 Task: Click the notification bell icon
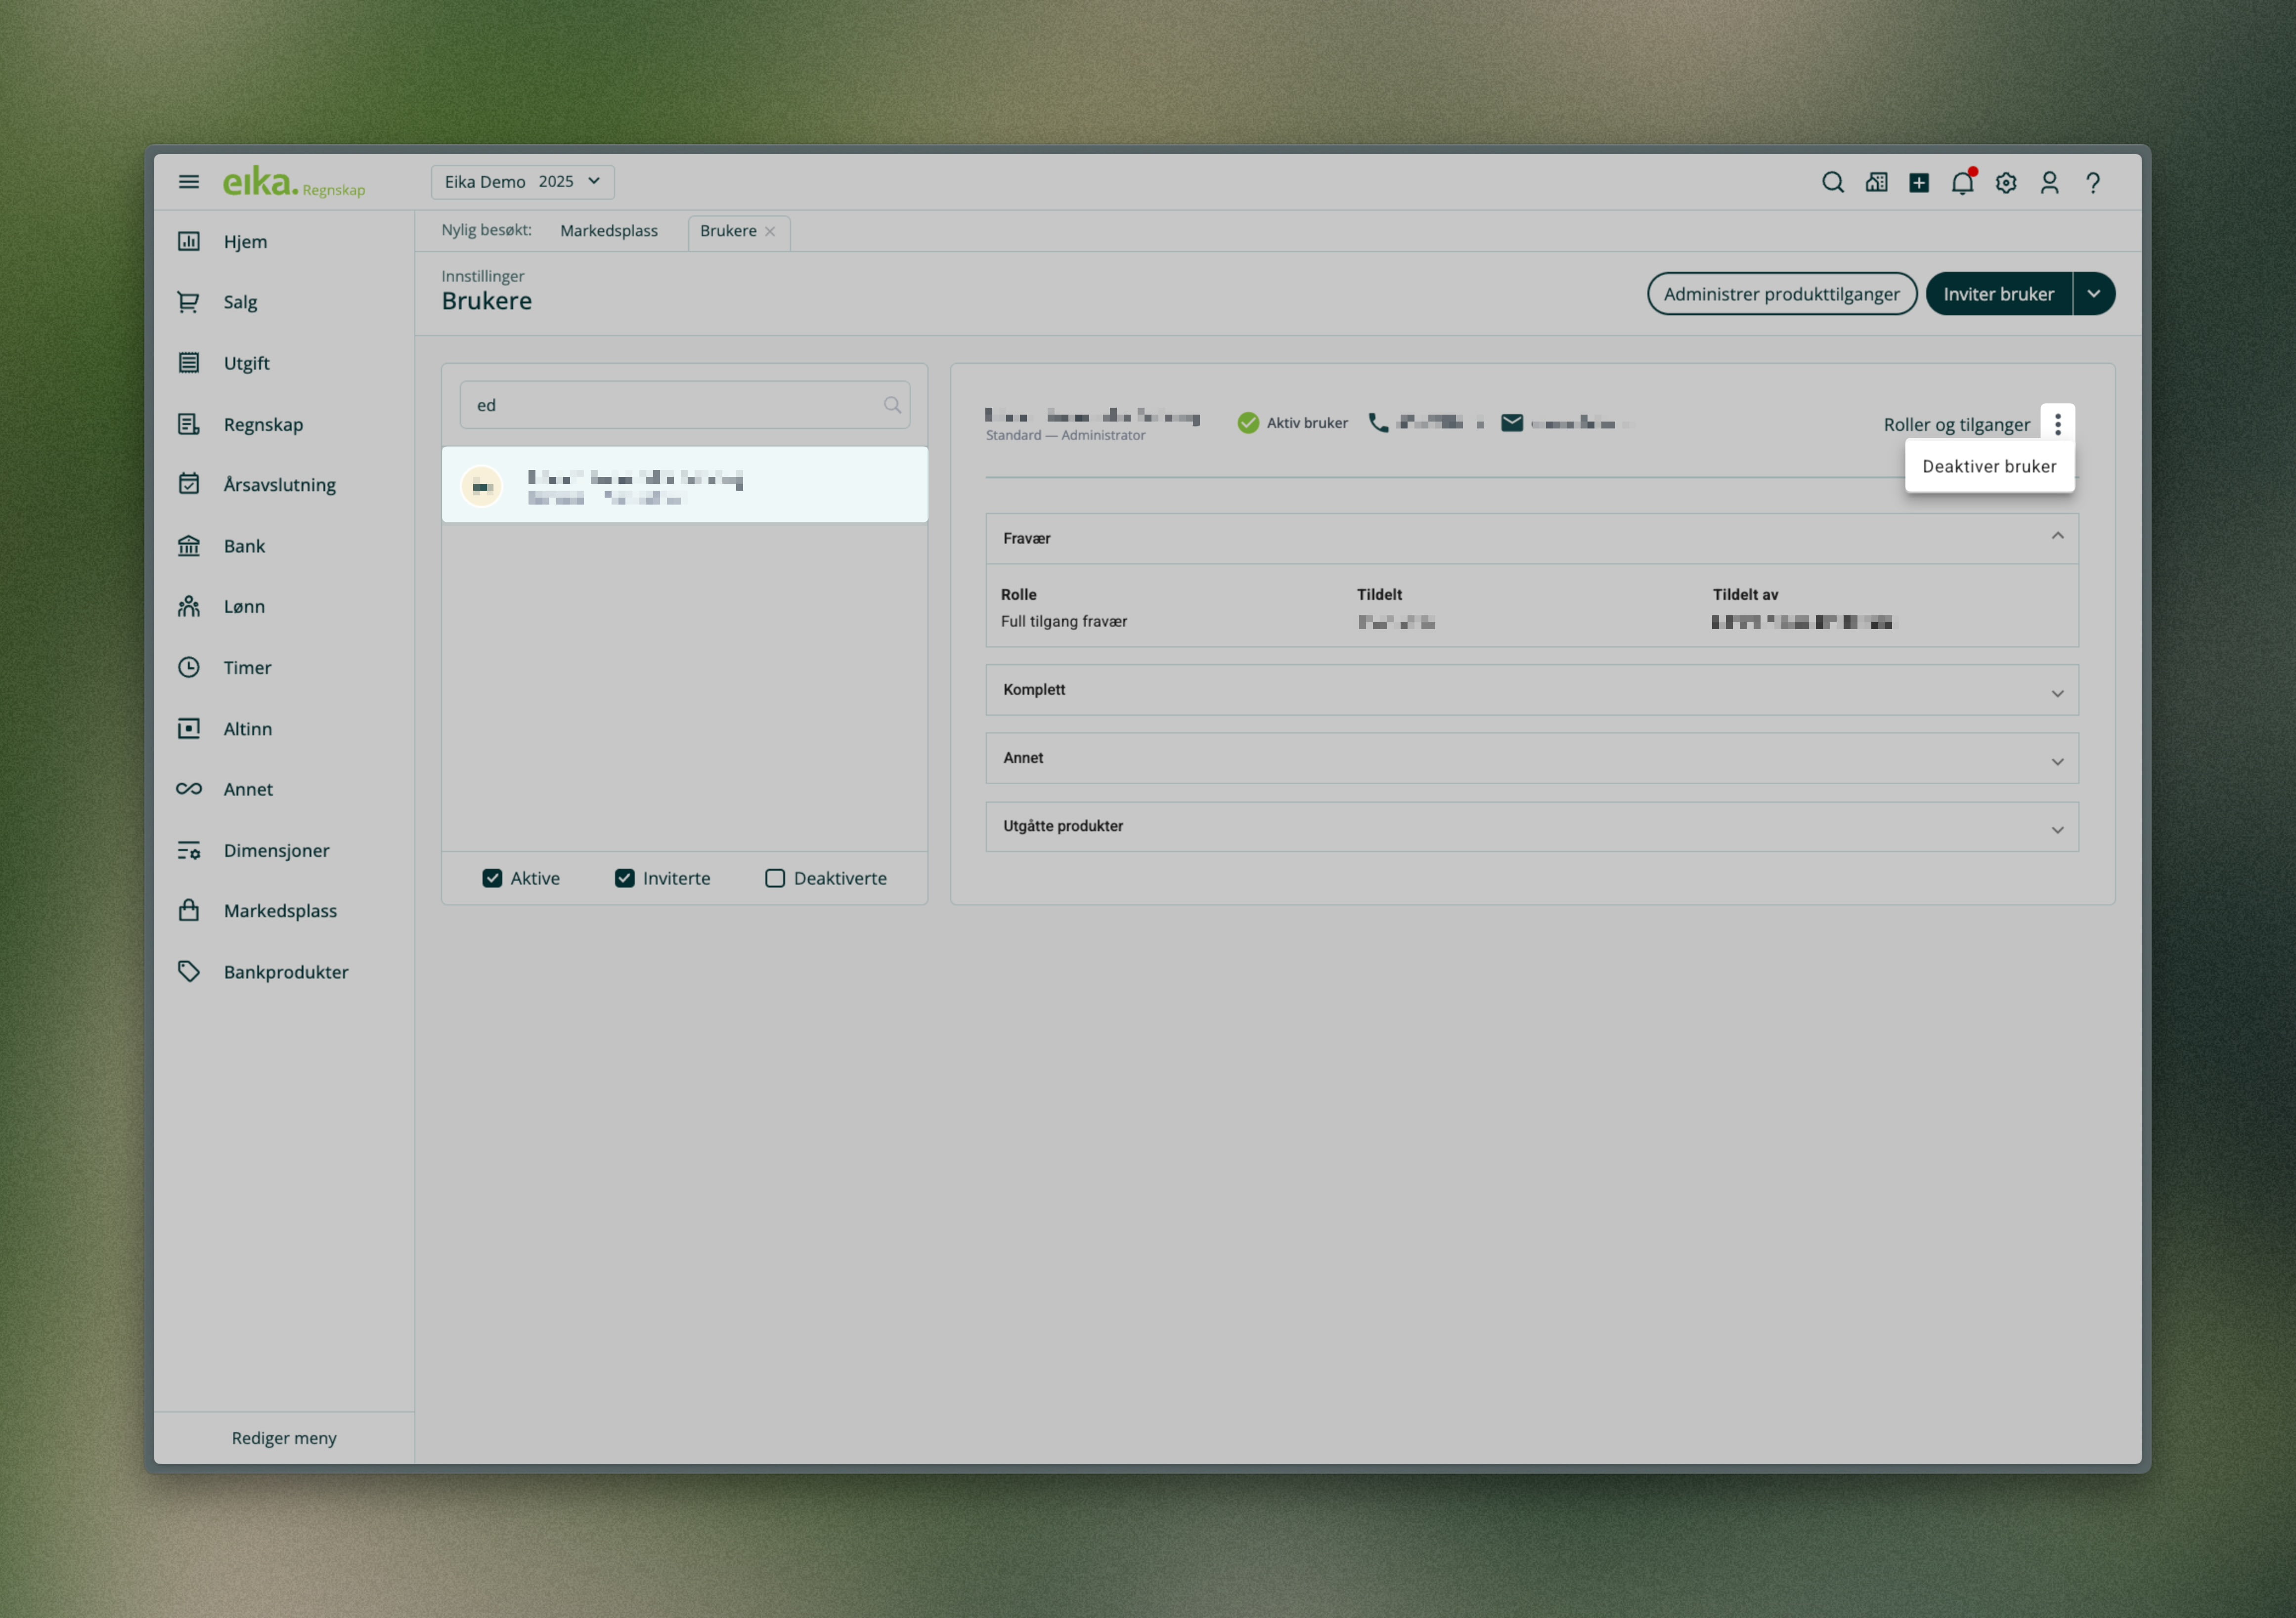[x=1962, y=183]
